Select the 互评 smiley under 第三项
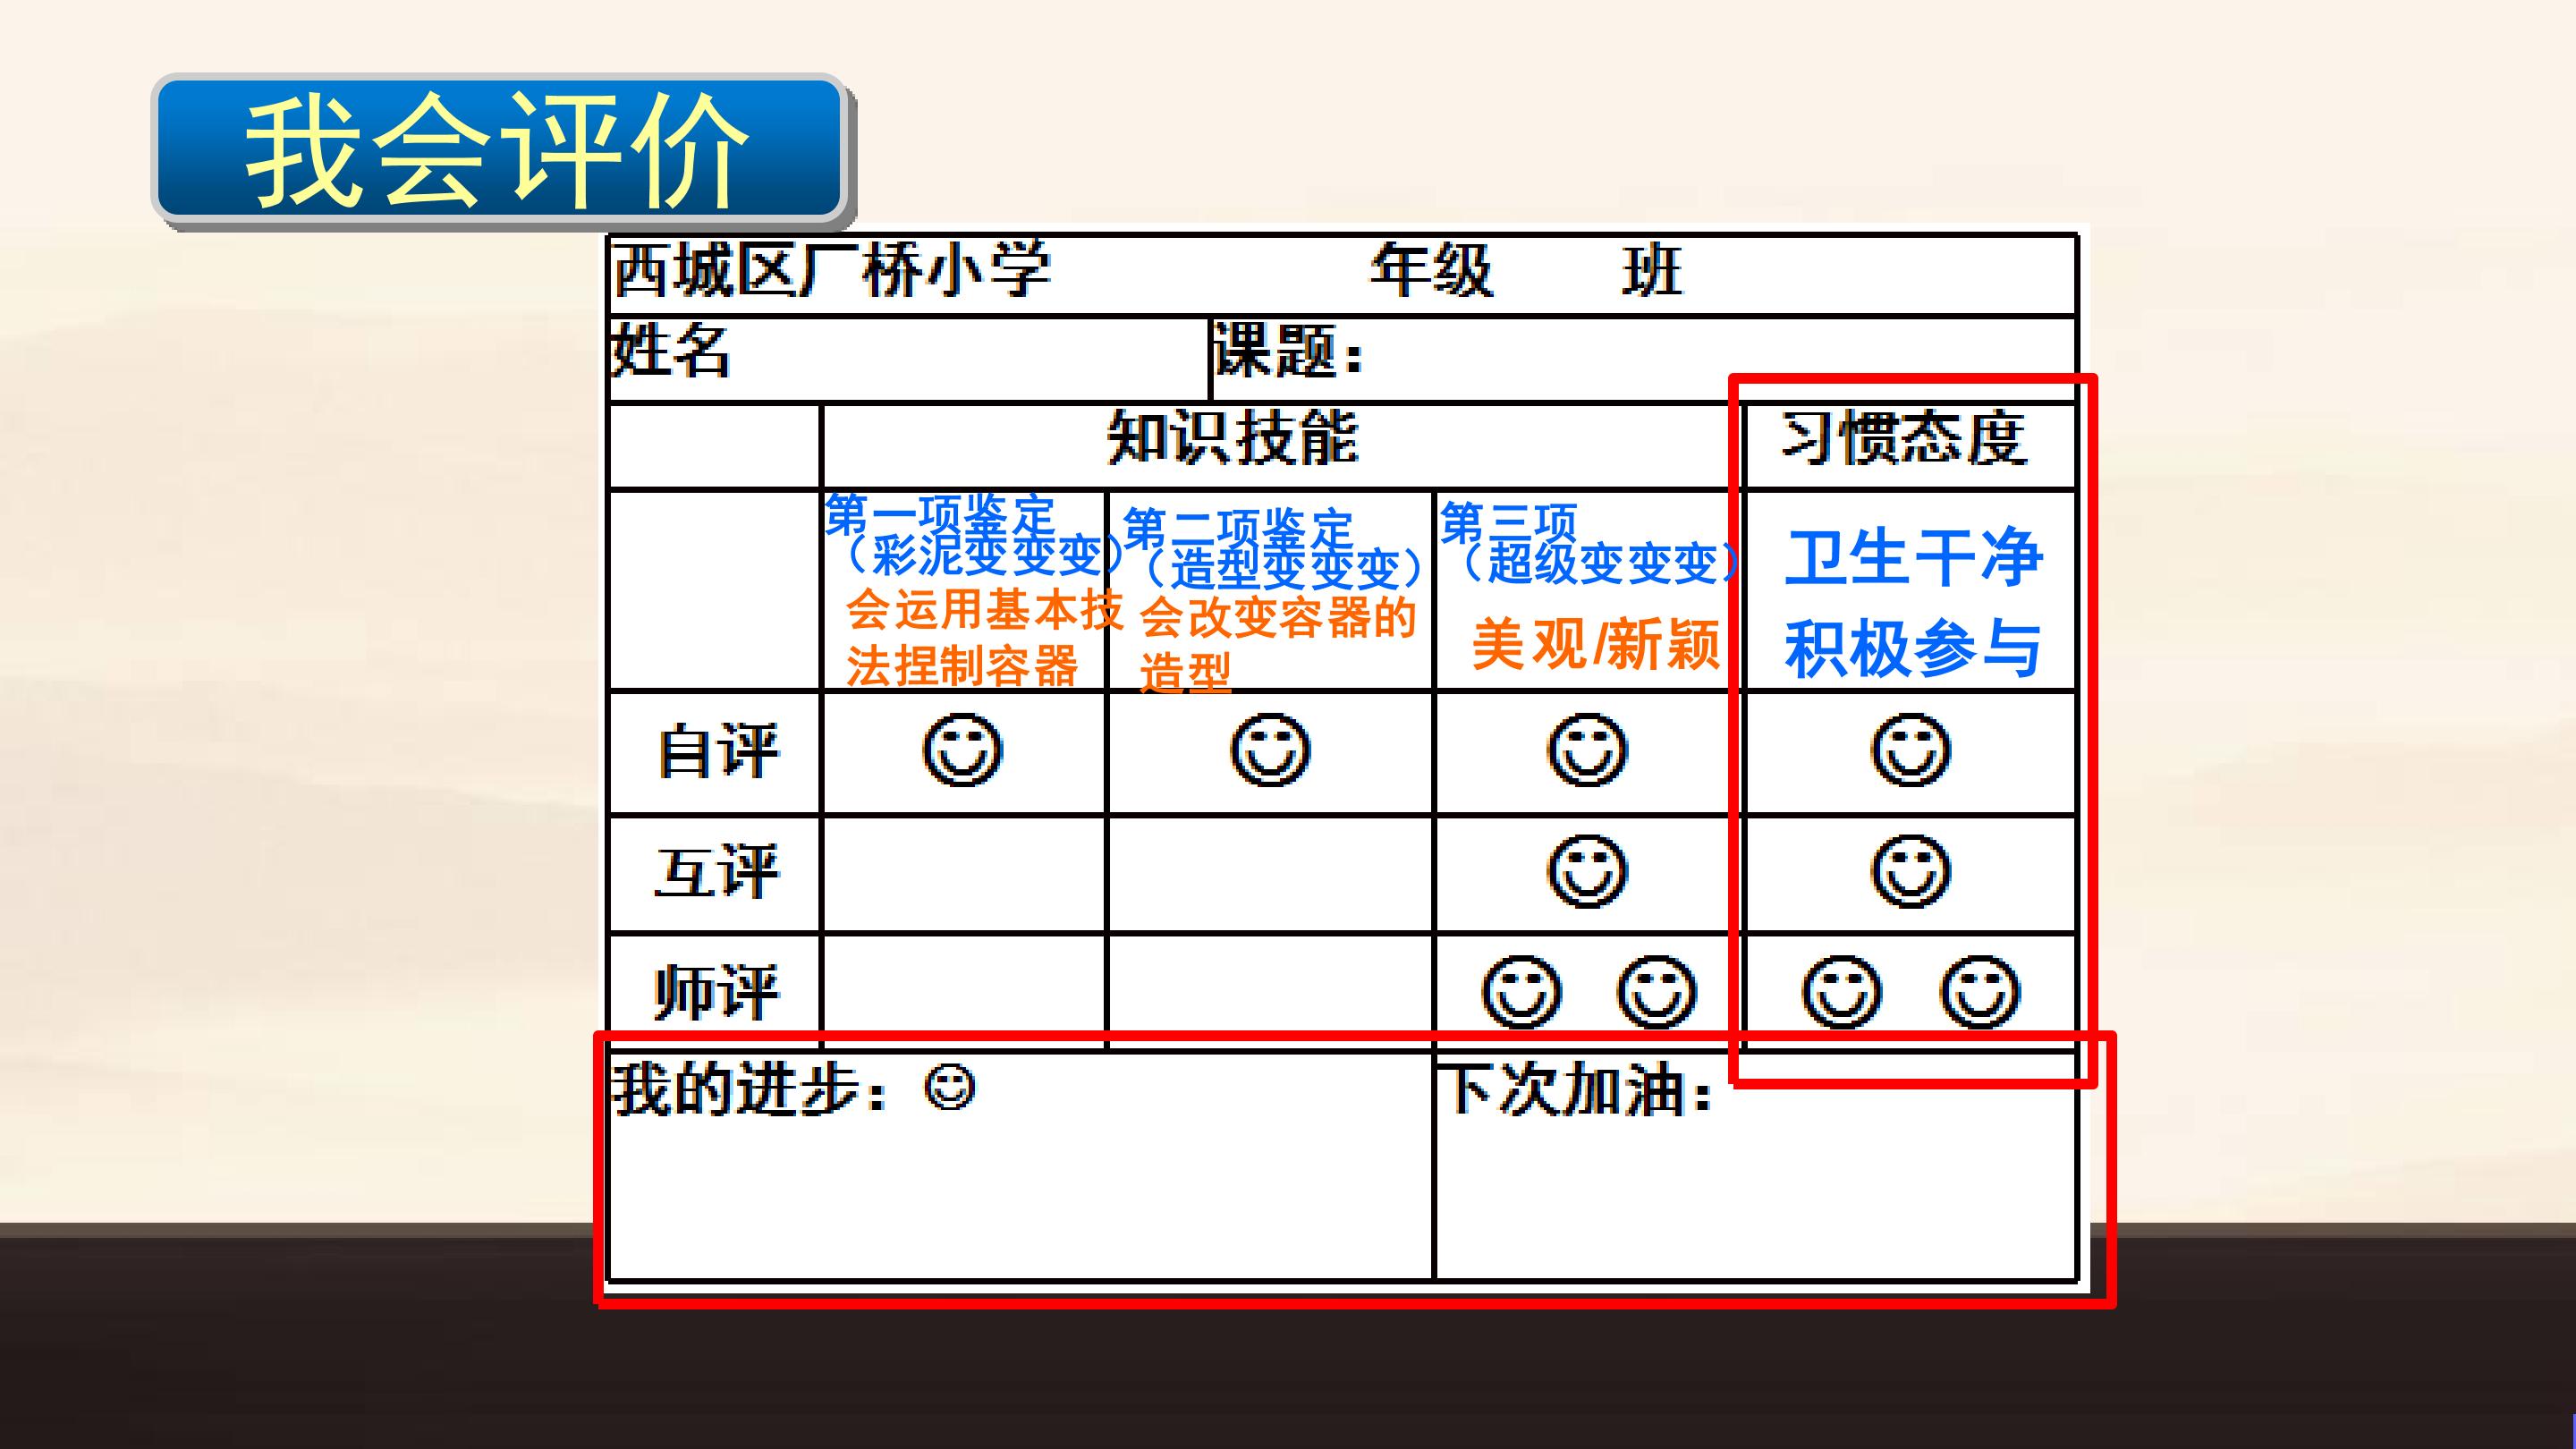 (1587, 872)
